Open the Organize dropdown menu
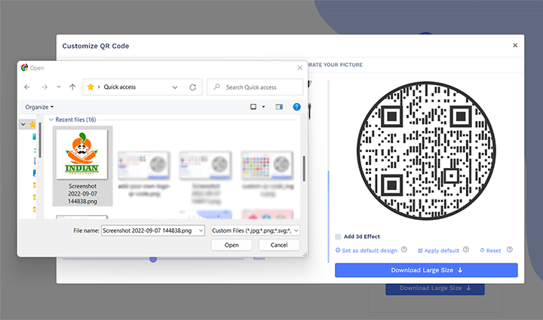The image size is (543, 320). tap(39, 107)
